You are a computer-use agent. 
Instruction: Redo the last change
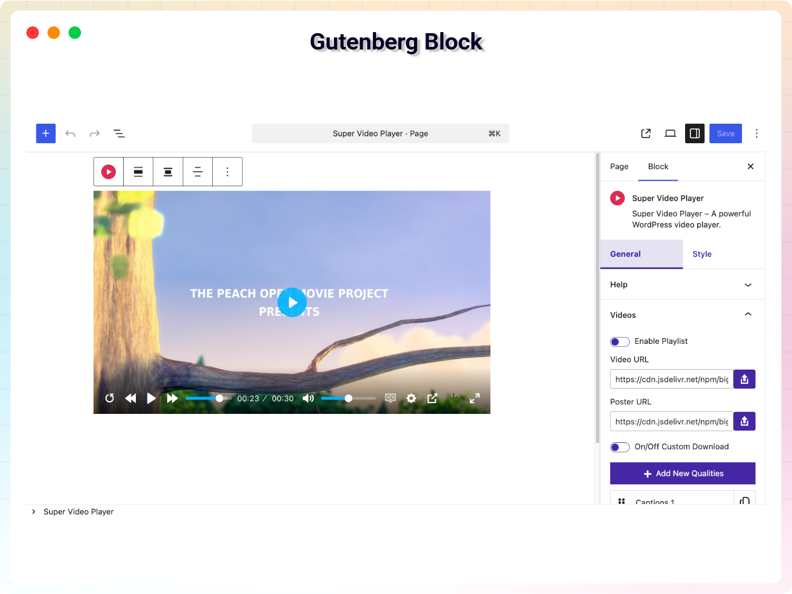pyautogui.click(x=95, y=134)
